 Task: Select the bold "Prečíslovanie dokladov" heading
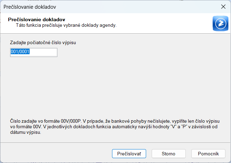point(37,19)
